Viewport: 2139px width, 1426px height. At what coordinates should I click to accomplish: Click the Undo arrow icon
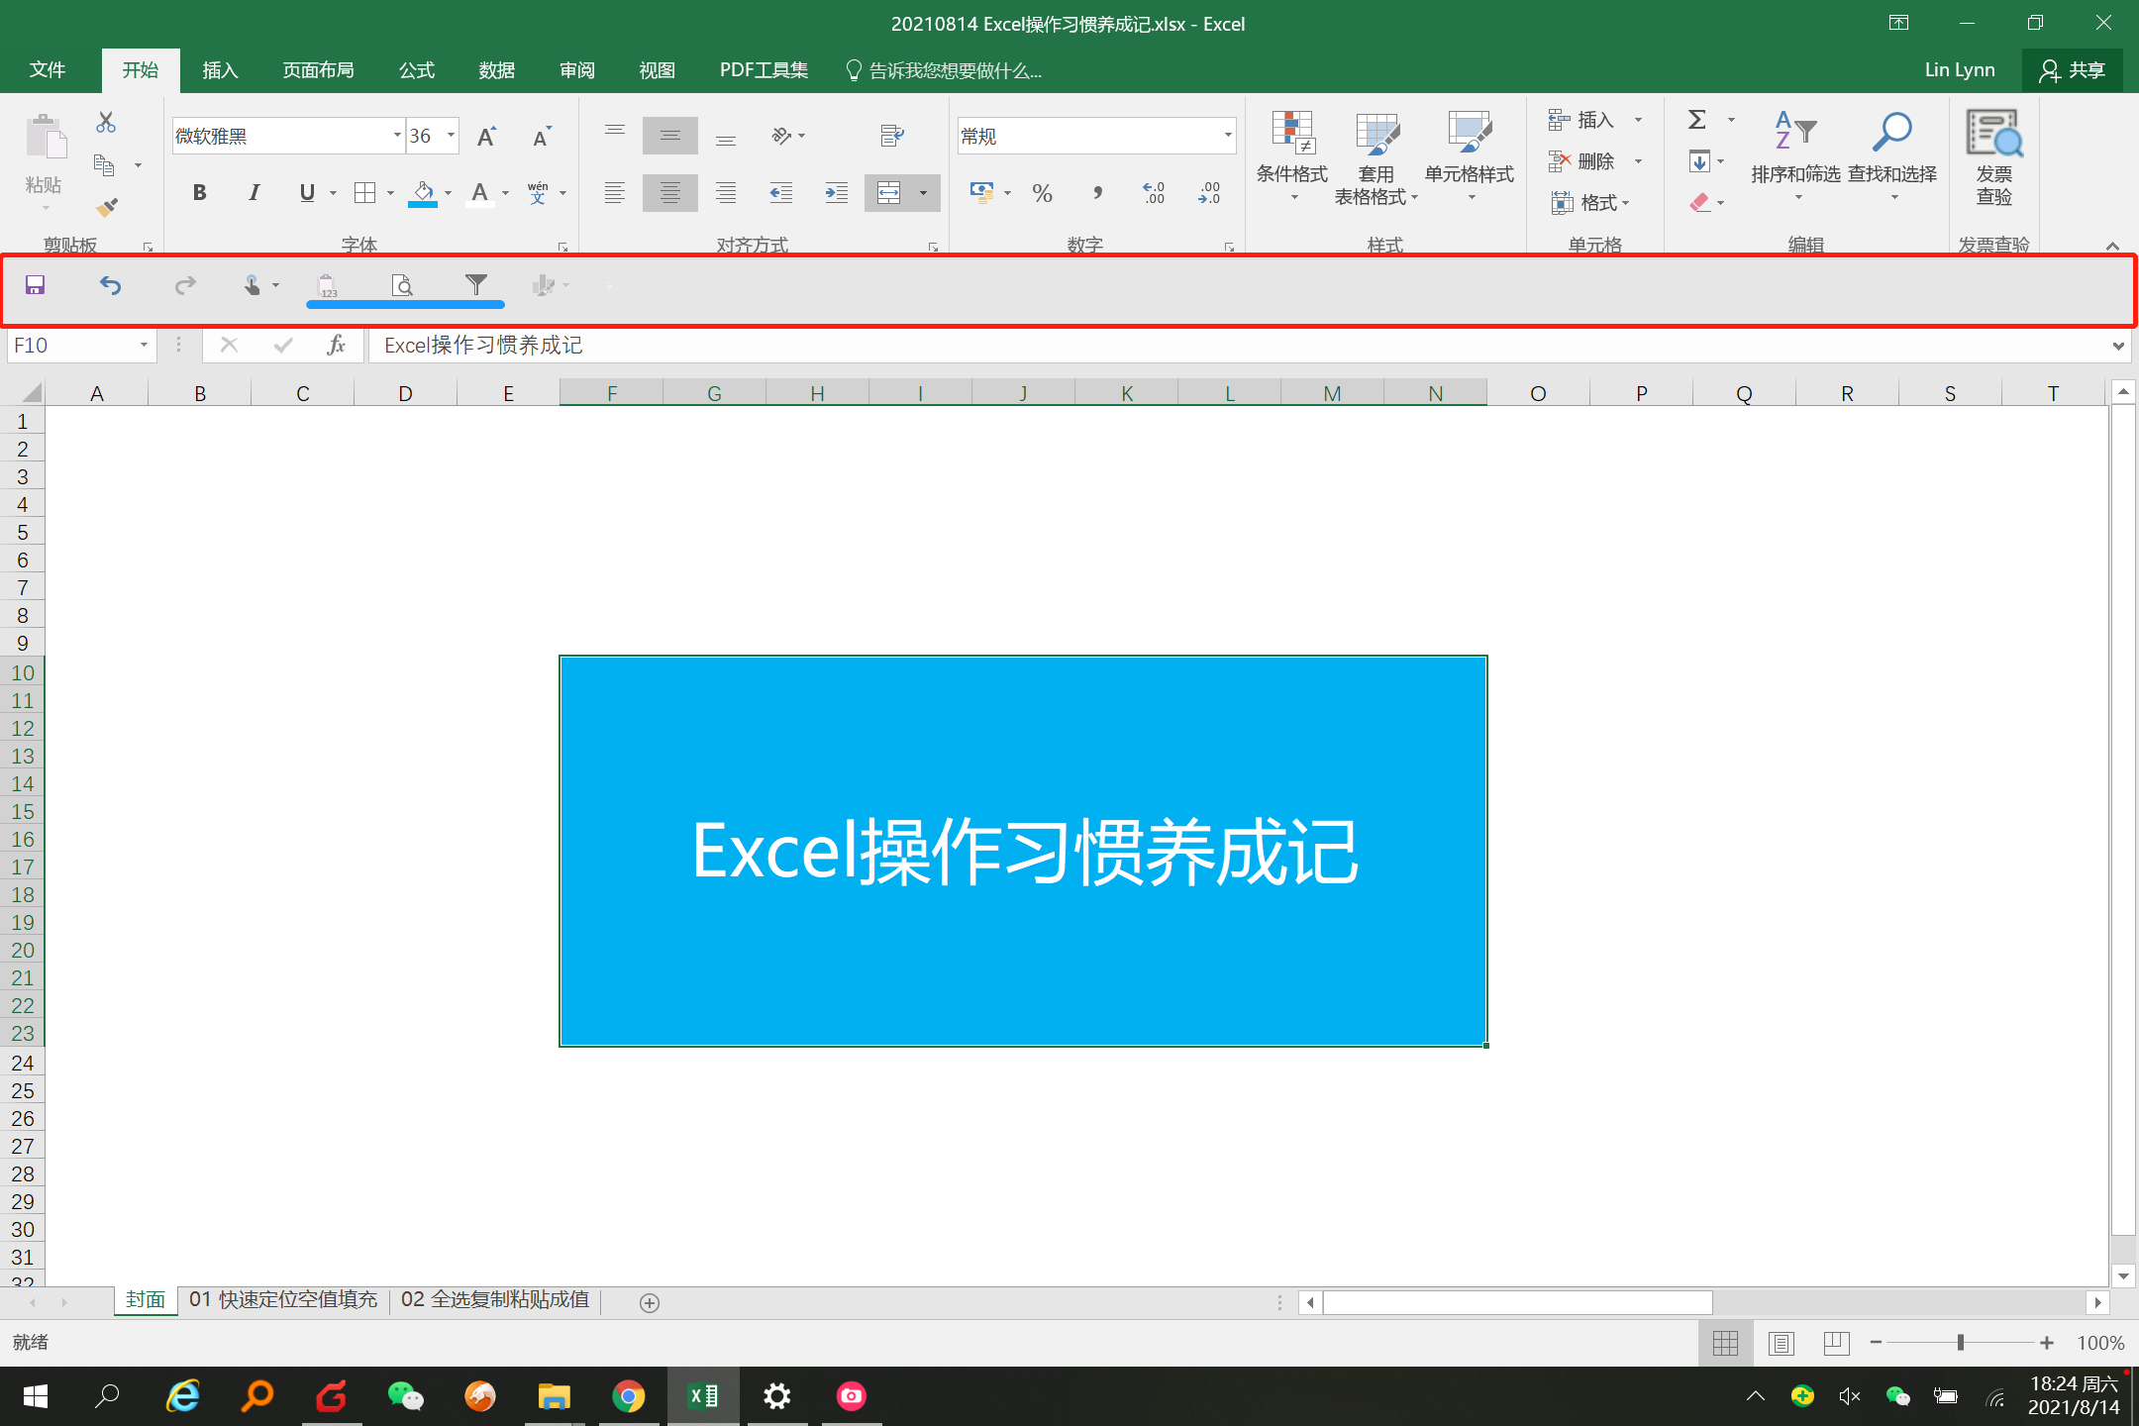pyautogui.click(x=110, y=286)
